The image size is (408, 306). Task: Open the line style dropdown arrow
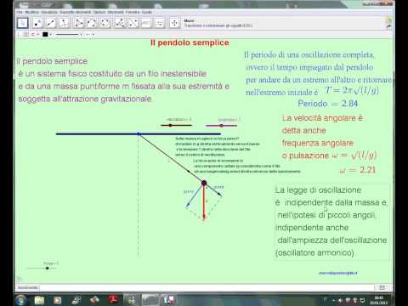[x=82, y=35]
